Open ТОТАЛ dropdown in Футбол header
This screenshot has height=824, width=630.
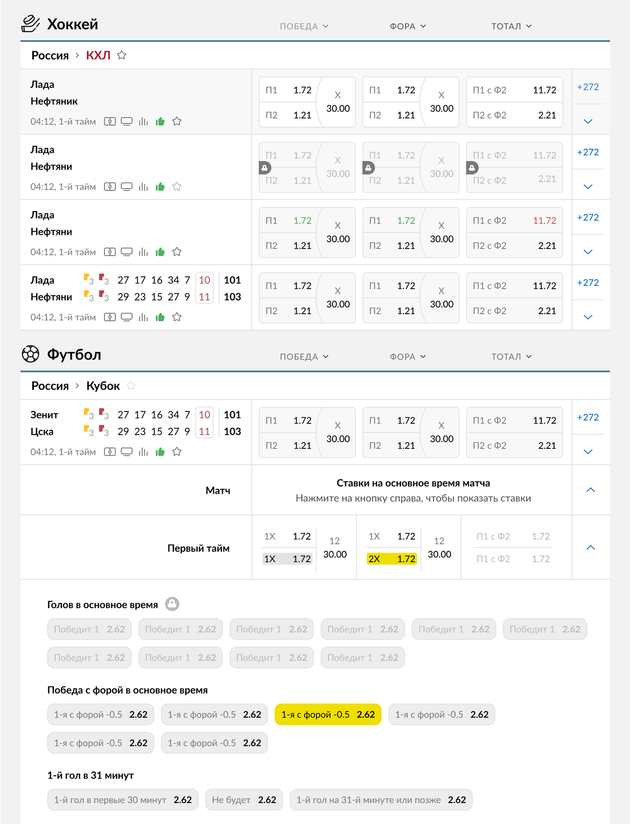(x=511, y=357)
